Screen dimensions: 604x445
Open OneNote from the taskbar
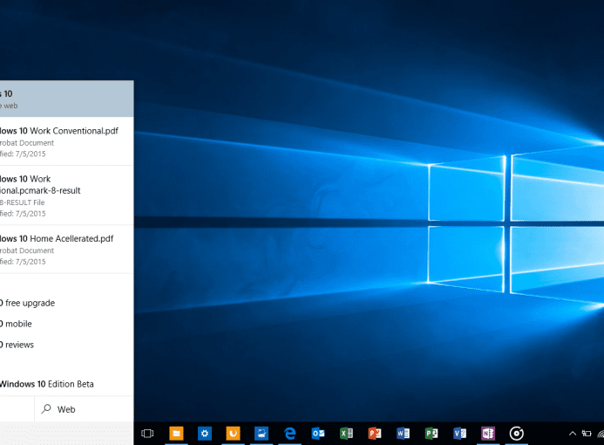point(488,434)
